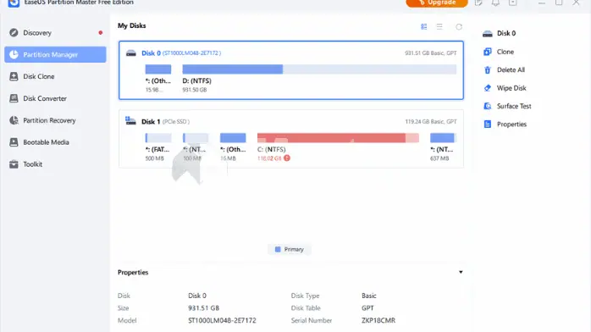591x332 pixels.
Task: Switch to list disk view
Action: (x=439, y=27)
